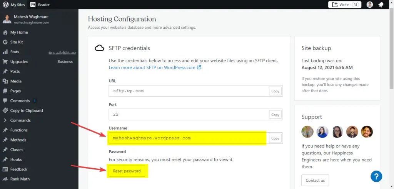Click the Reset password button
Screen dimensions: 394x189
click(127, 171)
